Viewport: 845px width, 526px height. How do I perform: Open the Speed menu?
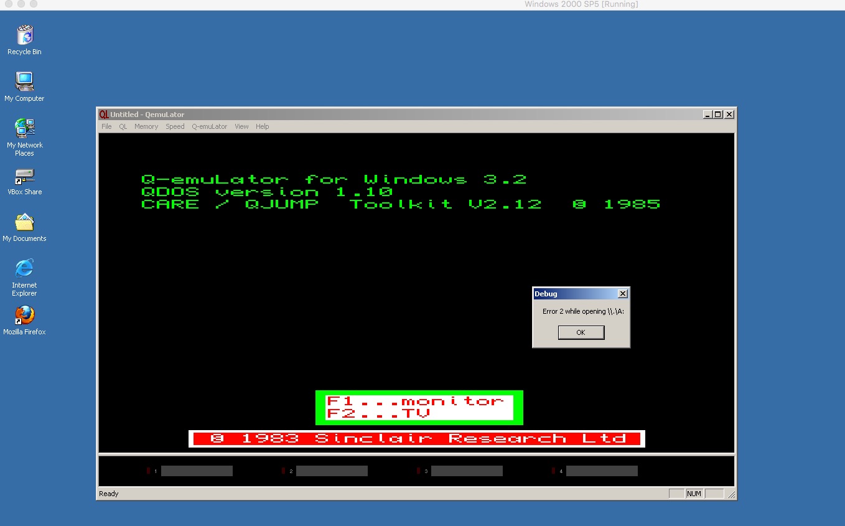click(175, 126)
